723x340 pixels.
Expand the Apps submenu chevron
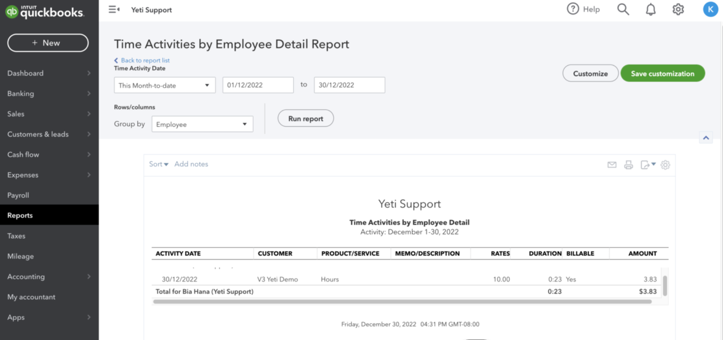point(89,318)
